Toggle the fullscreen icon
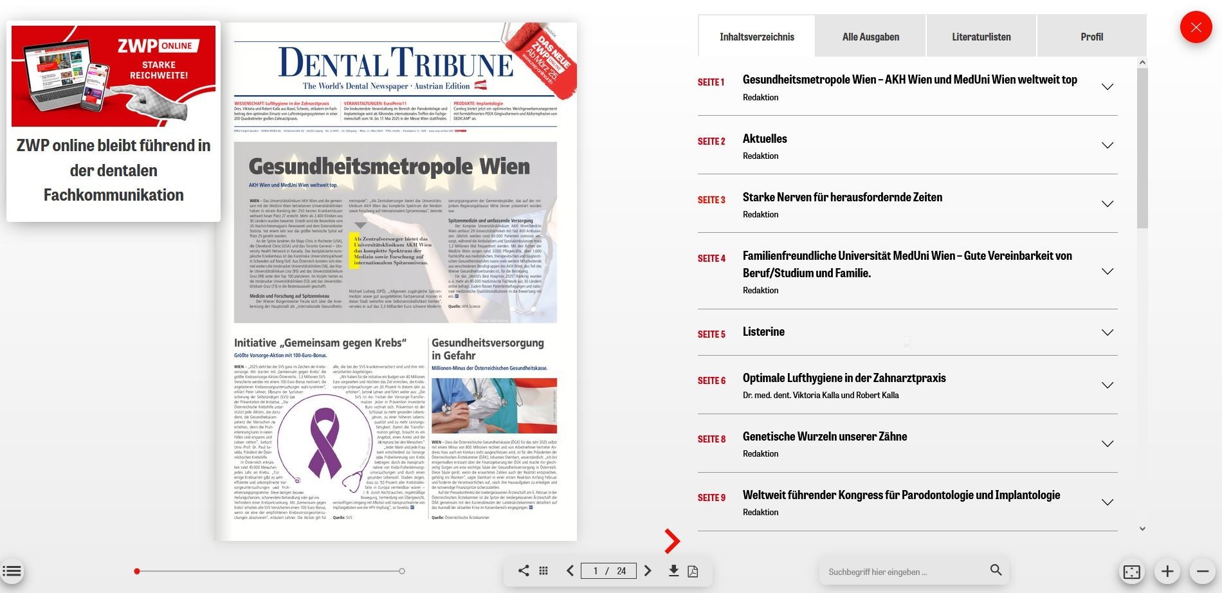Screen dimensions: 1222x593 [x=1131, y=571]
